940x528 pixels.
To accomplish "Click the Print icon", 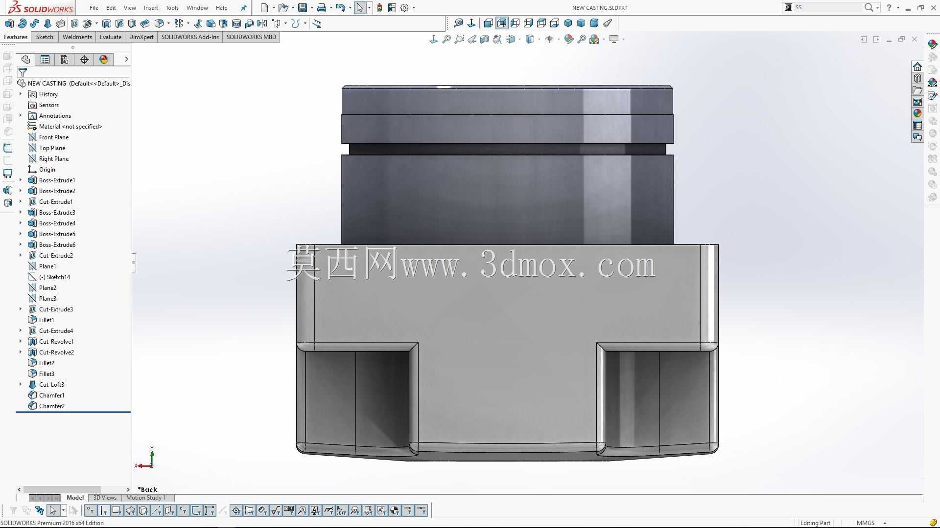I will click(x=322, y=8).
